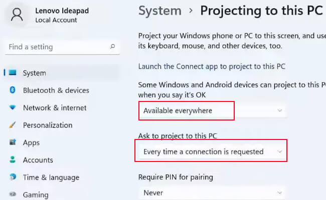Click the Personalization paintbrush icon
326x200 pixels.
click(x=13, y=125)
